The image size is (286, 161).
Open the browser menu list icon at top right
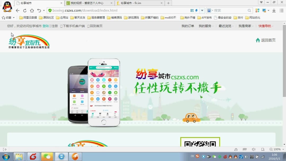[x=282, y=10]
